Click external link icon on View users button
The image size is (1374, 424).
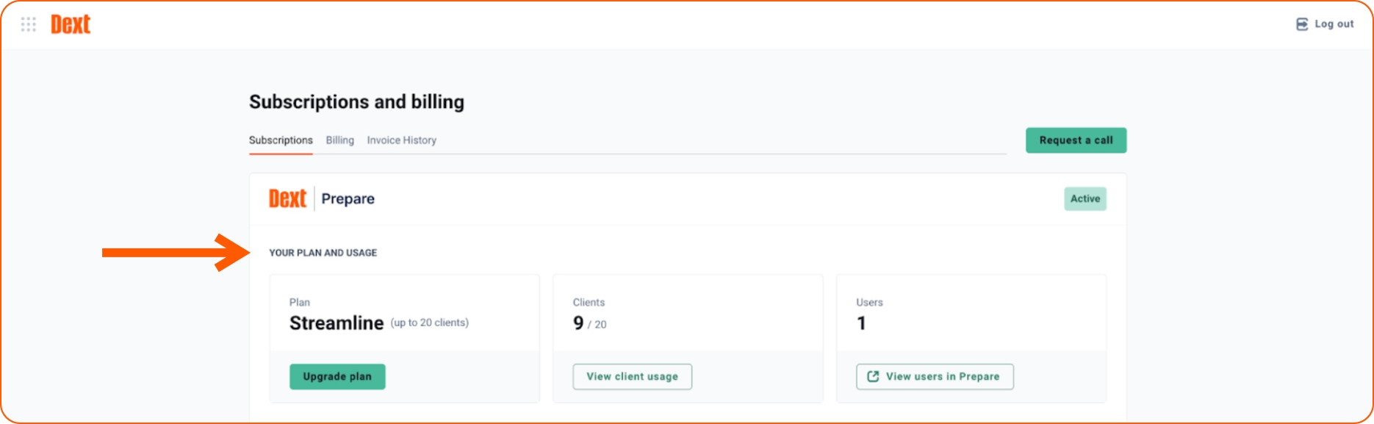[873, 376]
